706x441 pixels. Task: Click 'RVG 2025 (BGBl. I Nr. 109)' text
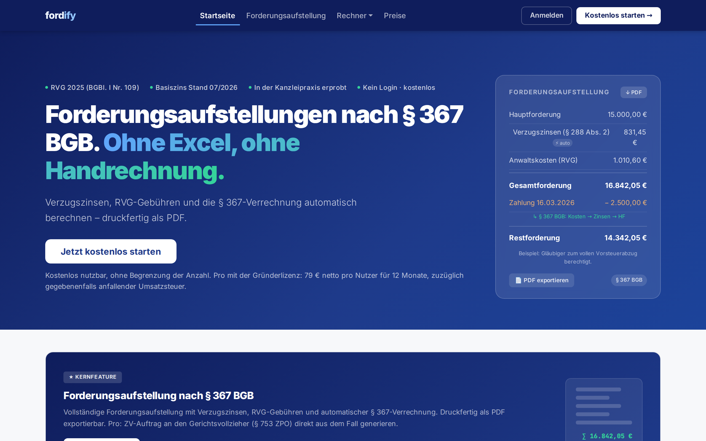click(95, 87)
